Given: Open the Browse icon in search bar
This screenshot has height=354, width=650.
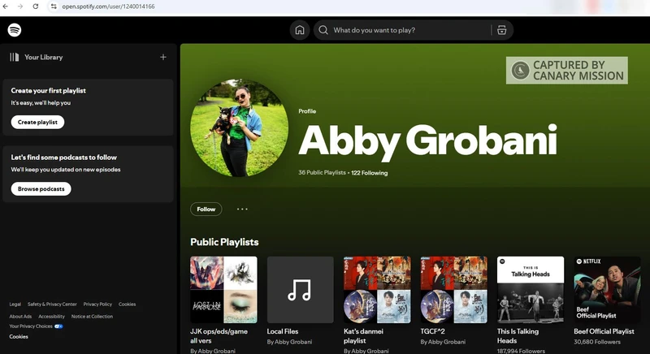Looking at the screenshot, I should click(501, 30).
